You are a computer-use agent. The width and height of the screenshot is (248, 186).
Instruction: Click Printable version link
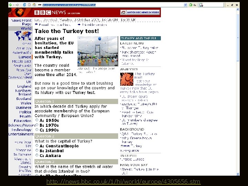[94, 25]
